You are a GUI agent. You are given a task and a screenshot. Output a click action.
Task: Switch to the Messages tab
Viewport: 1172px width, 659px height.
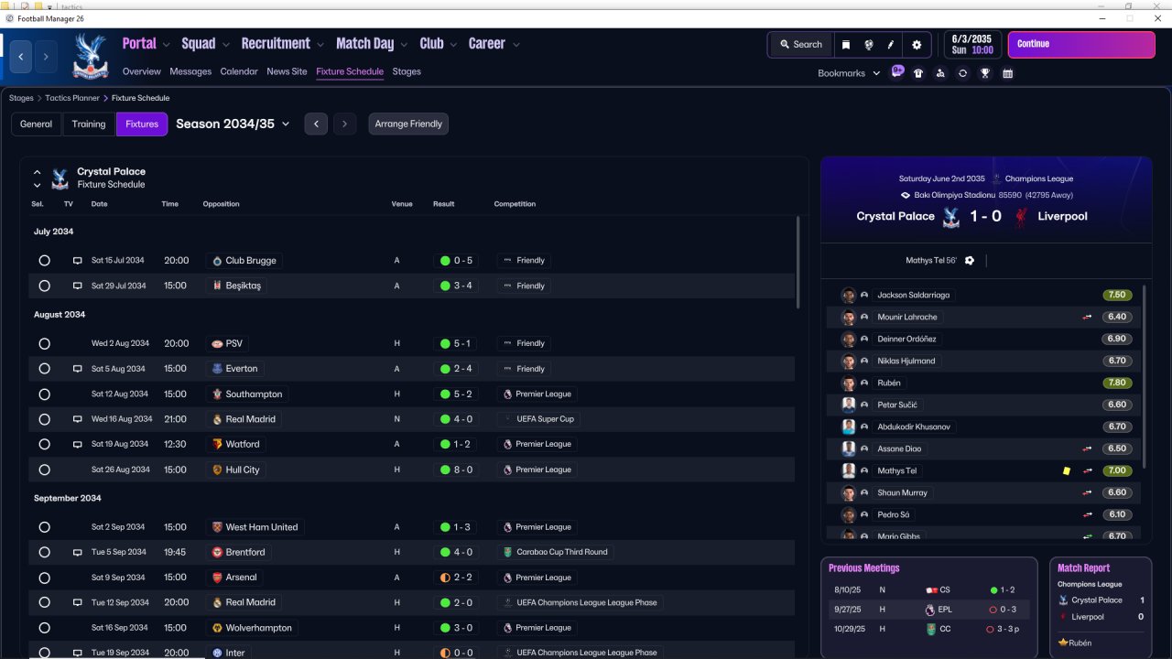pos(190,71)
